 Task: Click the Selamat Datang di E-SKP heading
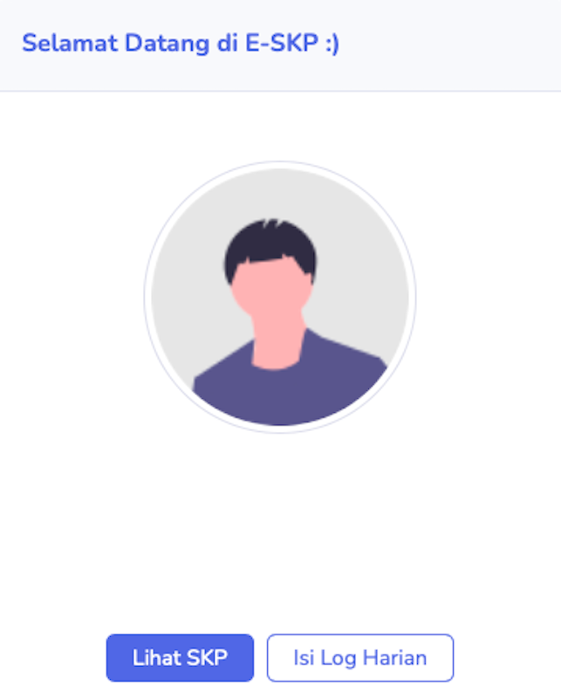[x=181, y=44]
